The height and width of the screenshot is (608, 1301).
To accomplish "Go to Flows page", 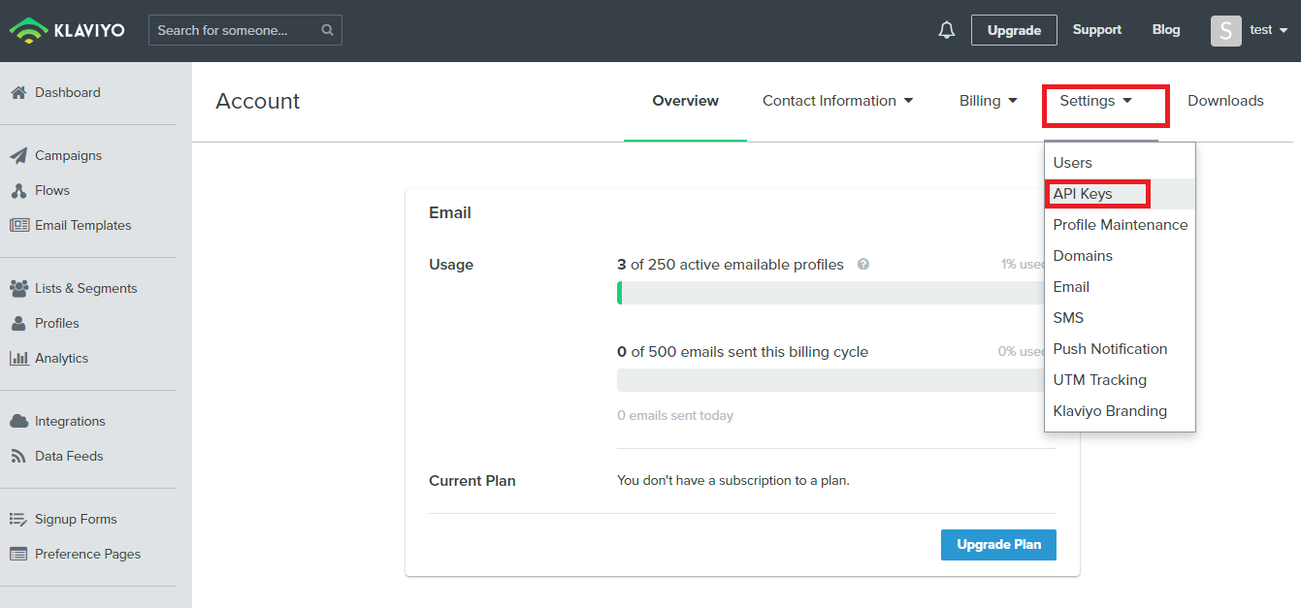I will tap(52, 190).
